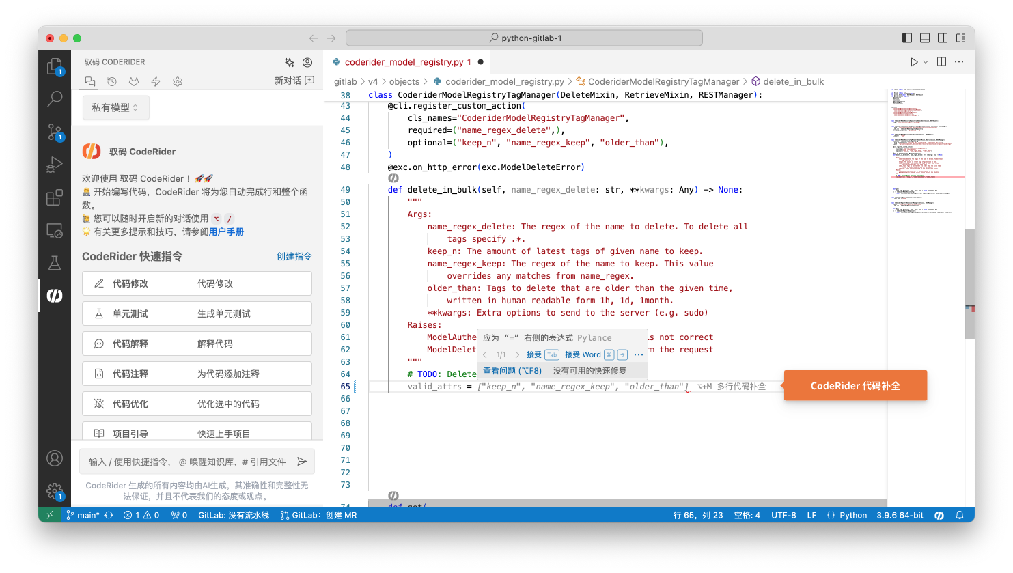The height and width of the screenshot is (573, 1013).
Task: Toggle the bottom panel layout icon
Action: click(x=925, y=38)
